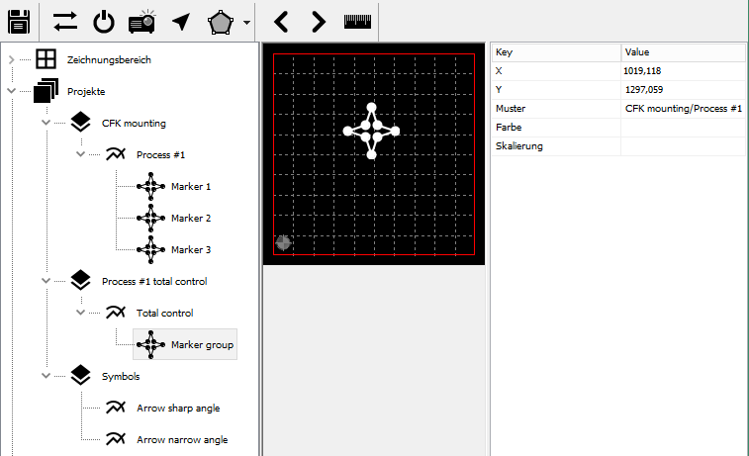Select the Marker 2 label

(x=191, y=219)
